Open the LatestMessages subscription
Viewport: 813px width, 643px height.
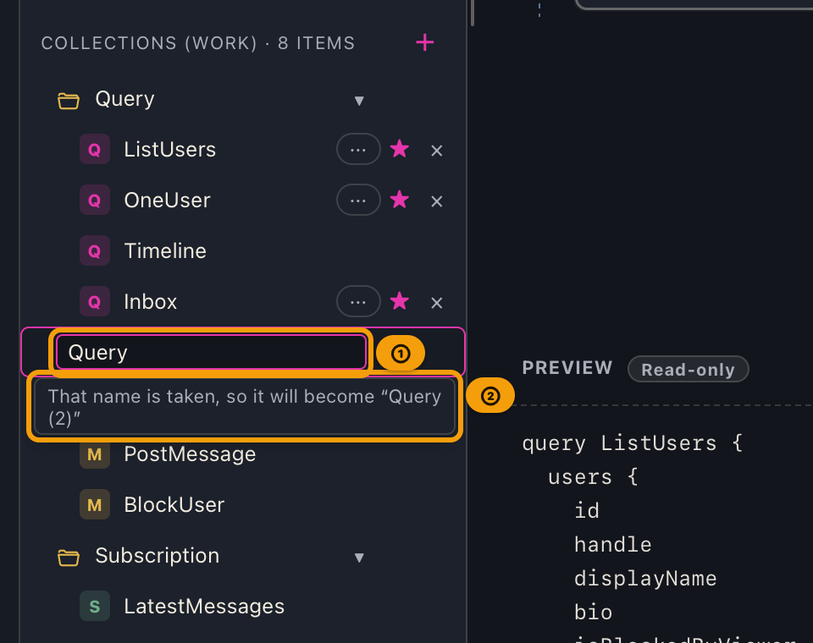[x=204, y=607]
